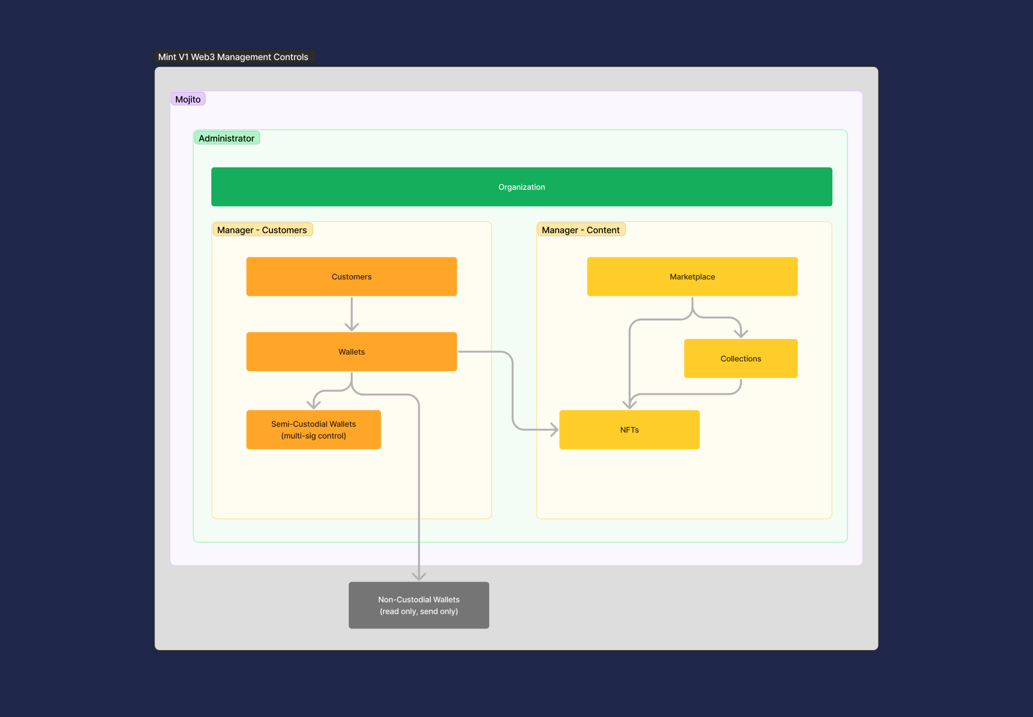Click the Marketplace yellow box

(692, 277)
